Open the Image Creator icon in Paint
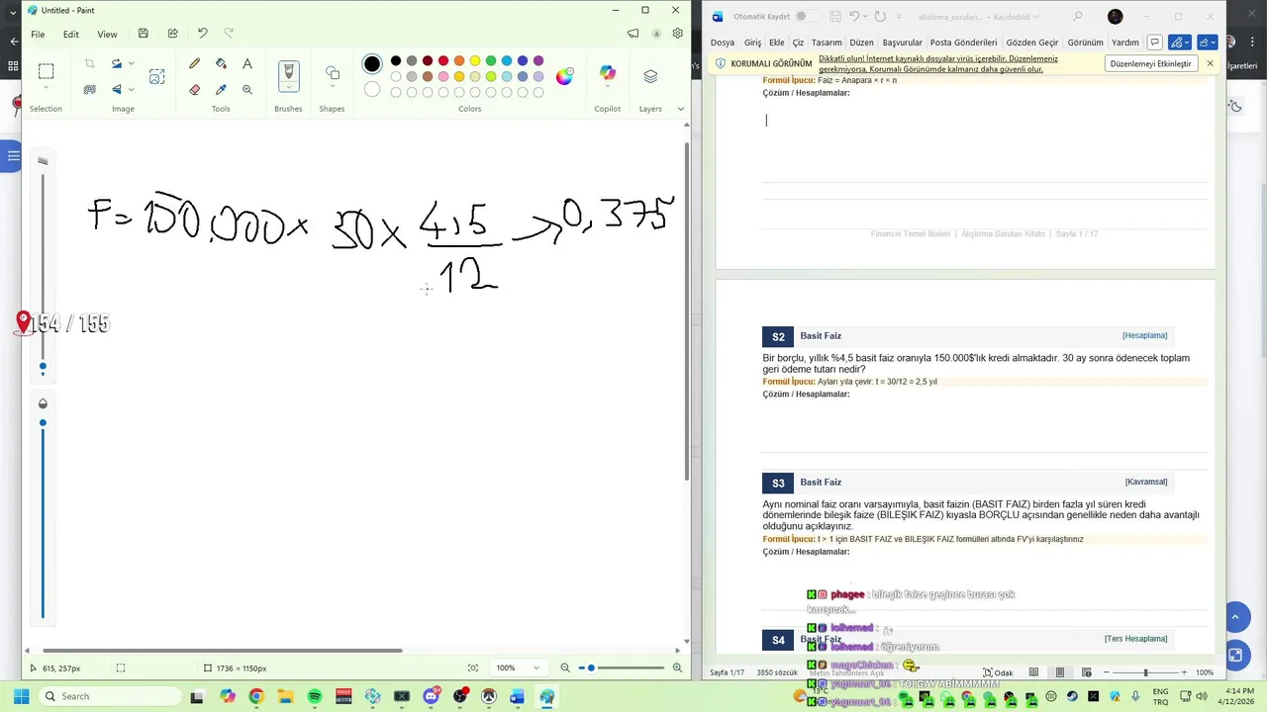The image size is (1267, 712). click(x=156, y=77)
